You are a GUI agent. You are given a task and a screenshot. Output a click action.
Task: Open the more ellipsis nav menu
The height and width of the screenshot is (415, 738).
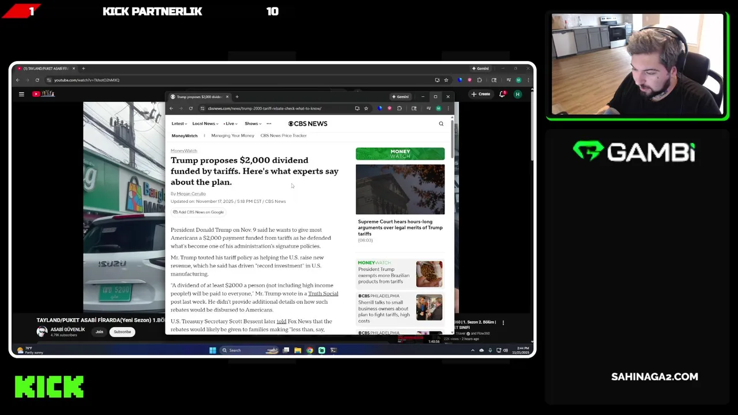(x=269, y=123)
